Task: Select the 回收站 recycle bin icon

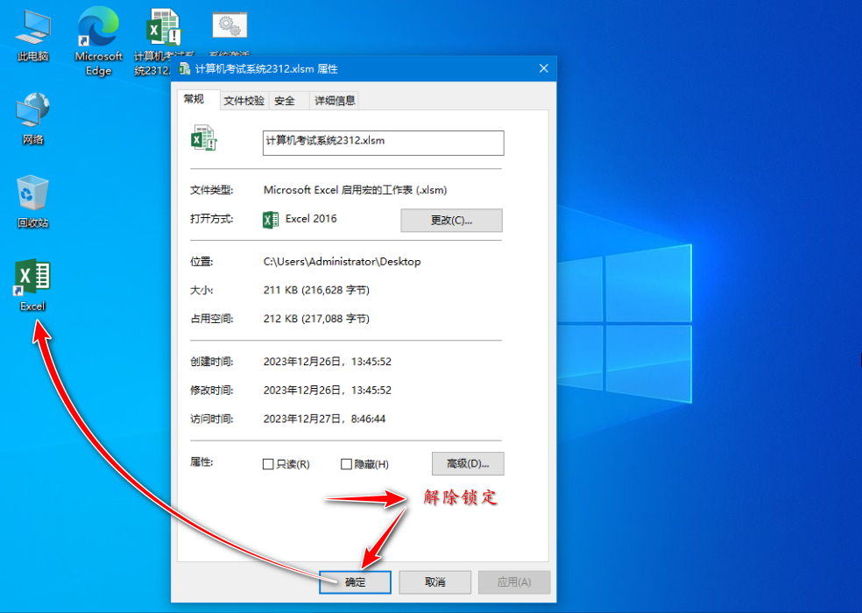Action: [33, 201]
